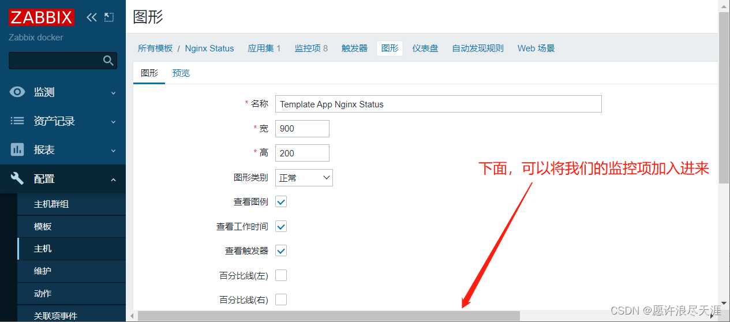Viewport: 730px width, 322px height.
Task: Uncheck the 查看图例 checkbox
Action: click(281, 202)
